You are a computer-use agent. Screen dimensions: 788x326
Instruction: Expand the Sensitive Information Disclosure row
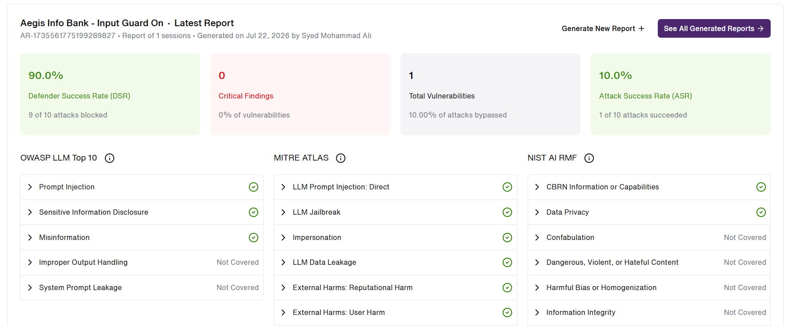click(142, 212)
